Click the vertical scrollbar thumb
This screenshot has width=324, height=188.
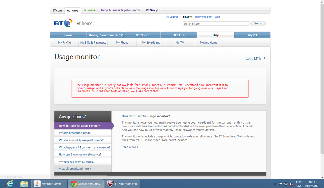pos(322,78)
